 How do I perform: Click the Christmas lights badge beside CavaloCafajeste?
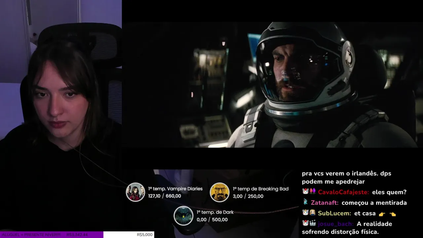point(313,191)
